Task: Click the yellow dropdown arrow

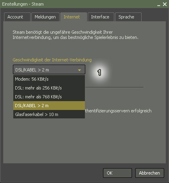Action: [x=80, y=70]
